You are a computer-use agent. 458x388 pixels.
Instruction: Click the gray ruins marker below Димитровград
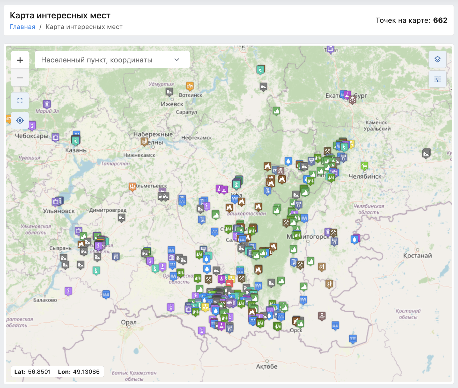coord(122,218)
